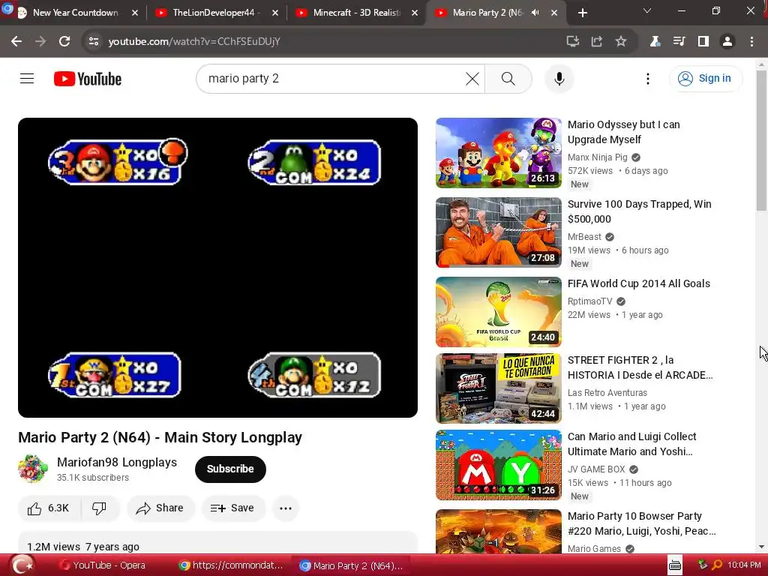Screen dimensions: 768x576
Task: Clear the search query with X
Action: [x=472, y=78]
